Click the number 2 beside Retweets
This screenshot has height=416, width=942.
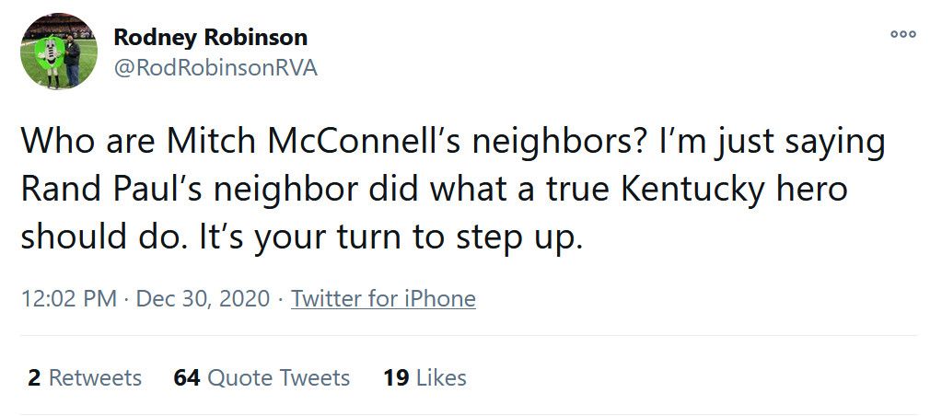tap(34, 378)
